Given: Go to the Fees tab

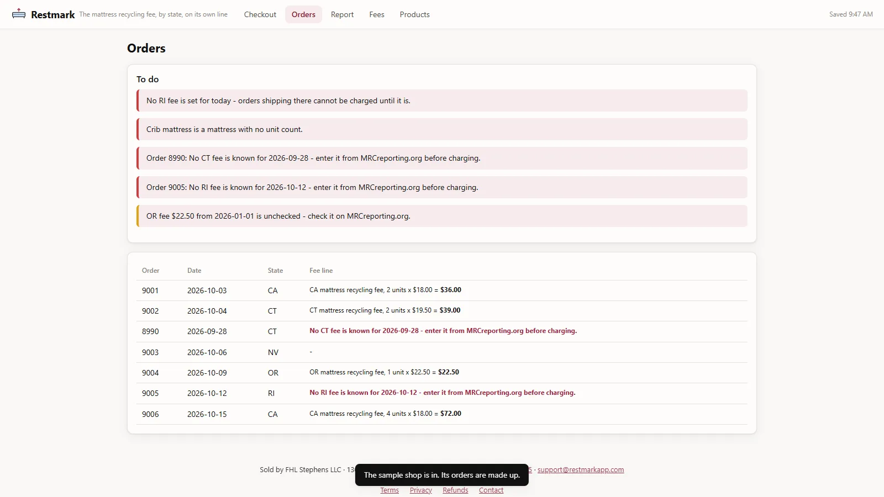Looking at the screenshot, I should pos(377,14).
